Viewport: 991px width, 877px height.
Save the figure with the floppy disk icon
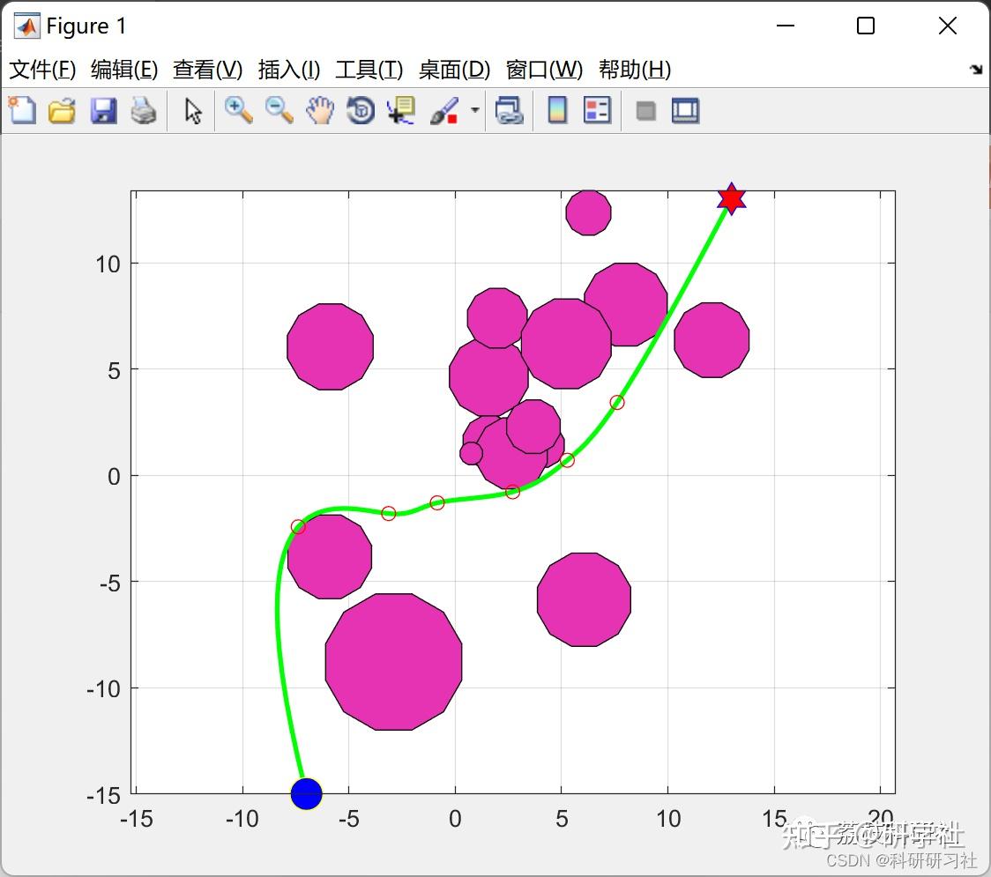click(x=103, y=110)
